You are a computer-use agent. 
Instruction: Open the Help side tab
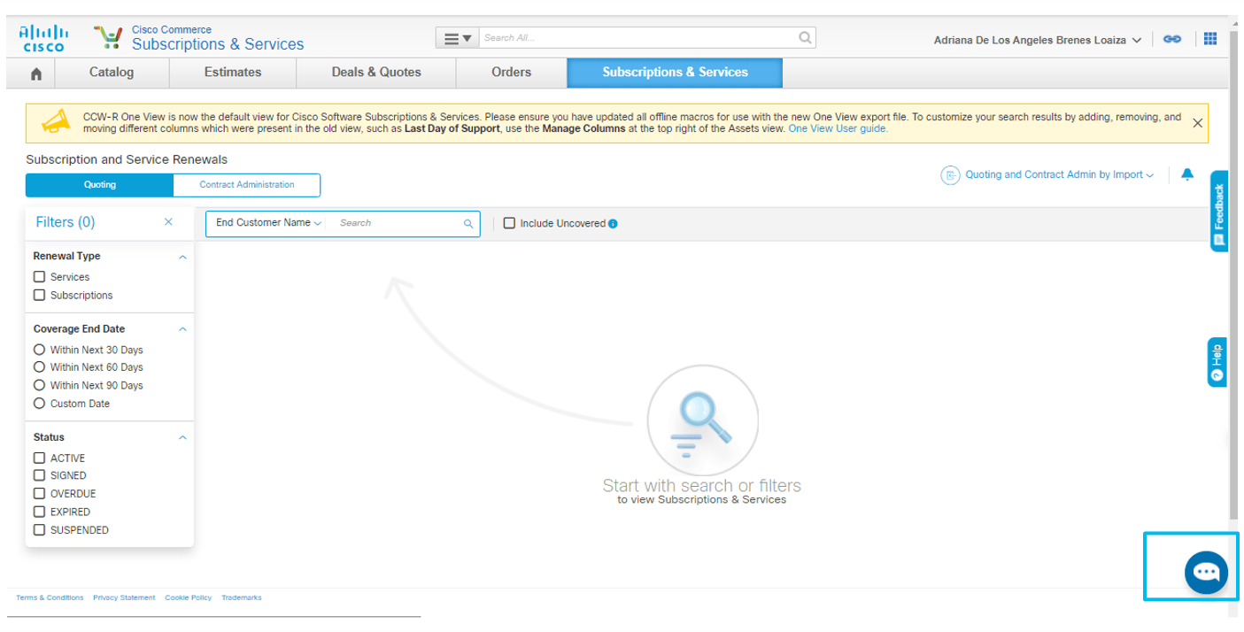(1217, 362)
